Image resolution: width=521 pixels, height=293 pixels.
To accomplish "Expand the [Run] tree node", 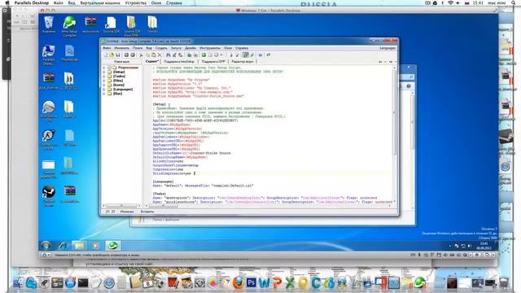I will (104, 94).
